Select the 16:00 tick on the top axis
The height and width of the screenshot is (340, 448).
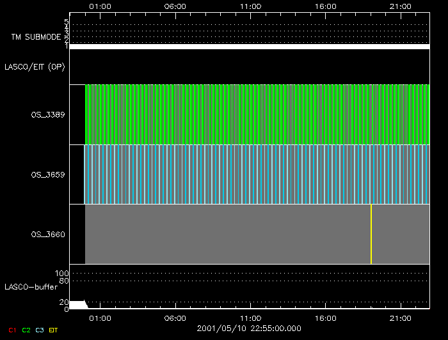point(326,6)
